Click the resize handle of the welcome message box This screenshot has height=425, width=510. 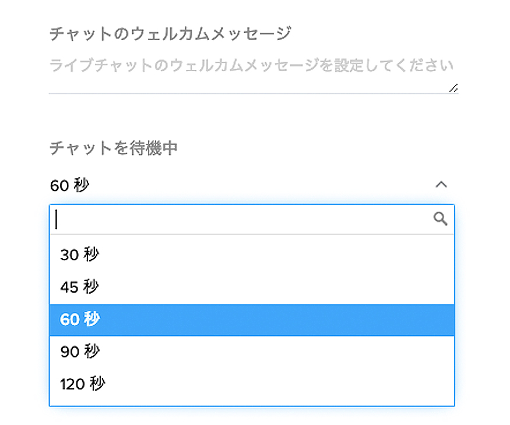click(453, 88)
